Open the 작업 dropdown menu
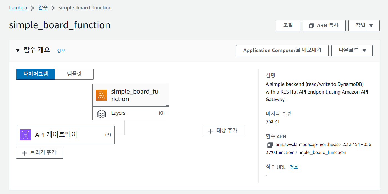This screenshot has width=388, height=194. (364, 26)
